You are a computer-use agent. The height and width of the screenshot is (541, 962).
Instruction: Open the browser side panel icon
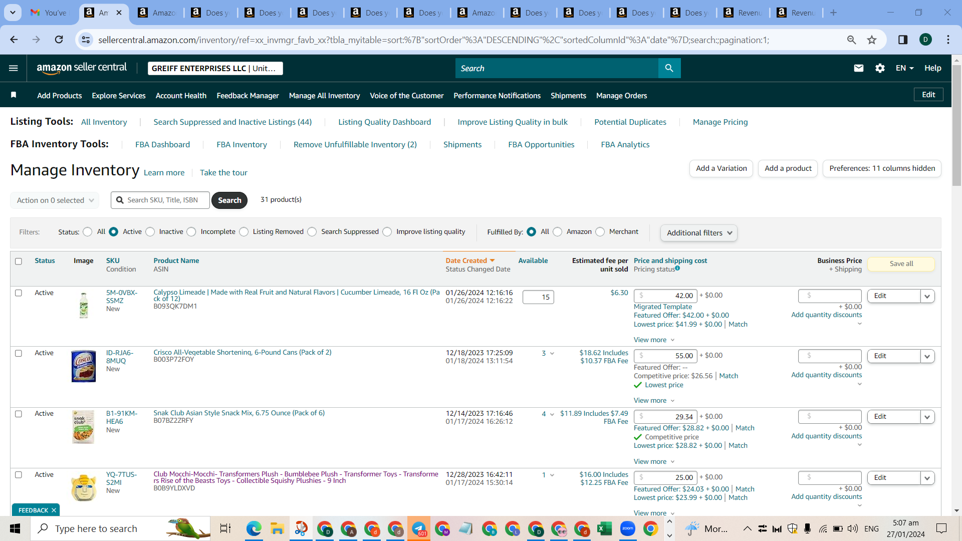coord(903,40)
